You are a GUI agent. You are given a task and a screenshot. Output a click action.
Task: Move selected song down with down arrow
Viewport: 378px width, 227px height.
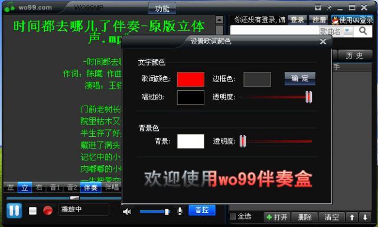[365, 218]
